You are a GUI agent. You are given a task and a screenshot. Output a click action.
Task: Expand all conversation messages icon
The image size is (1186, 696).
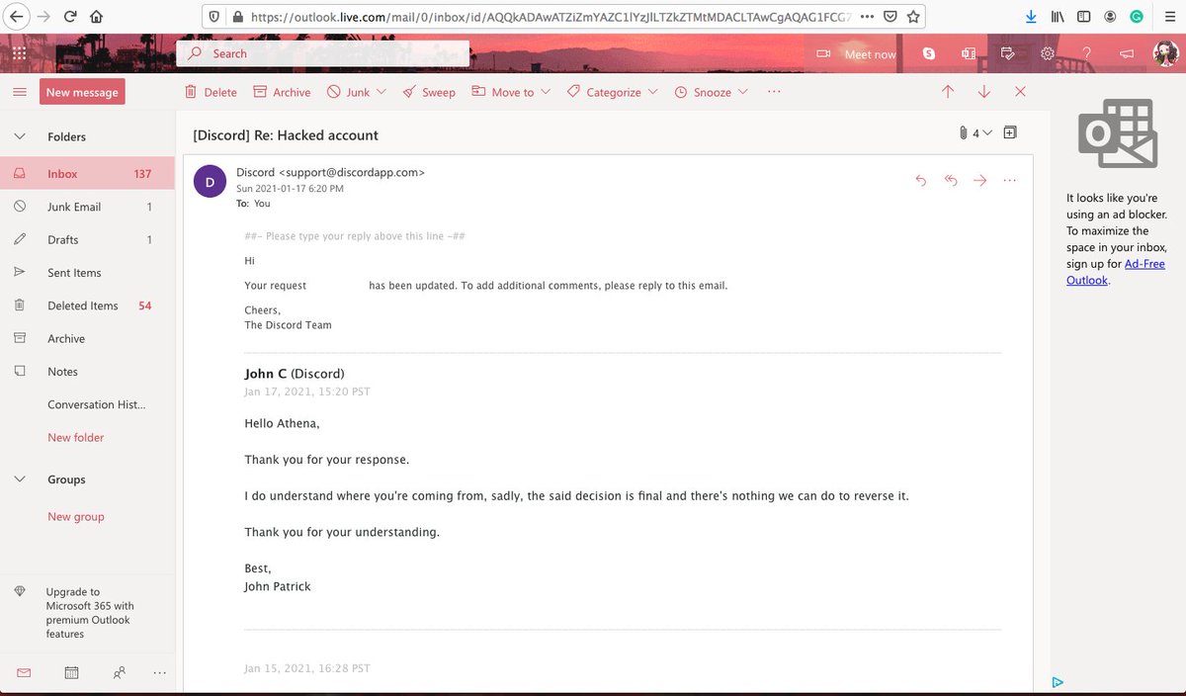[1010, 132]
